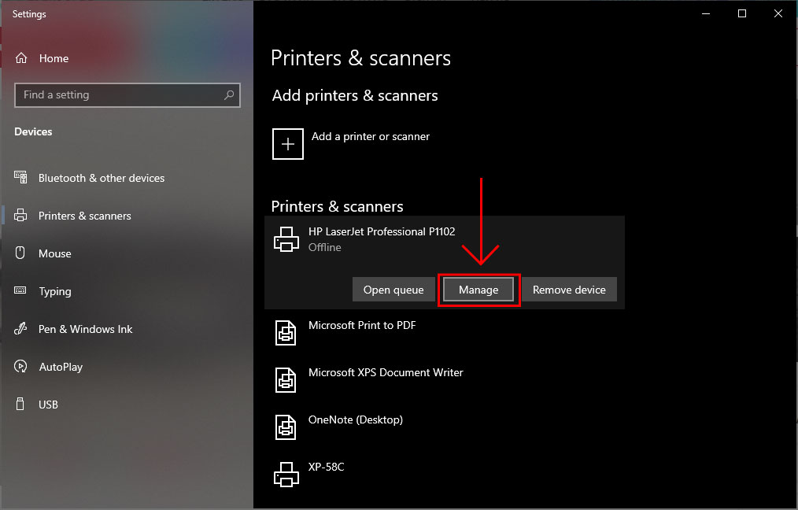This screenshot has width=798, height=510.
Task: Maximize the Settings window
Action: pos(742,13)
